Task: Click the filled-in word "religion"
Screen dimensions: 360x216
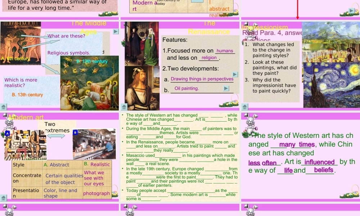Action: [209, 58]
